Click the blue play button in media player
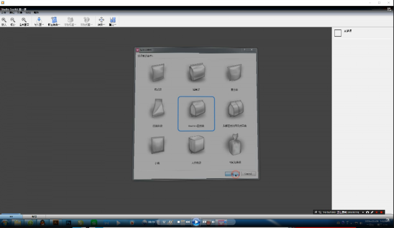The height and width of the screenshot is (228, 394). pos(196,222)
